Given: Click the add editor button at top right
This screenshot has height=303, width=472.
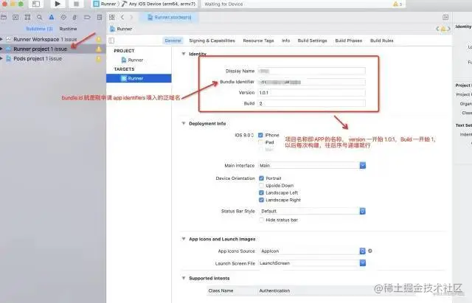Looking at the screenshot, I should [x=445, y=17].
